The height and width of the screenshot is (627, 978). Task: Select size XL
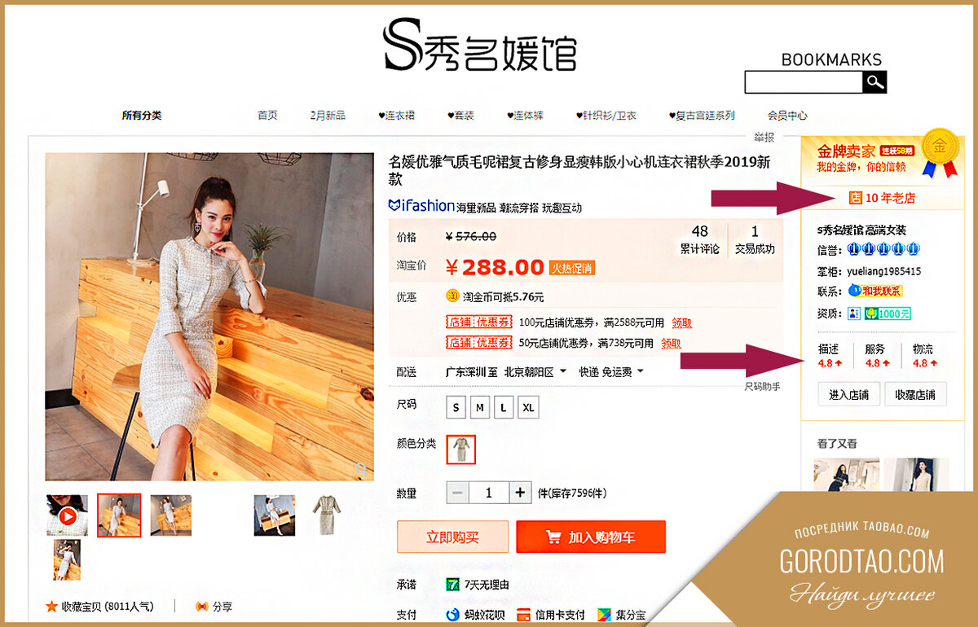pyautogui.click(x=529, y=407)
